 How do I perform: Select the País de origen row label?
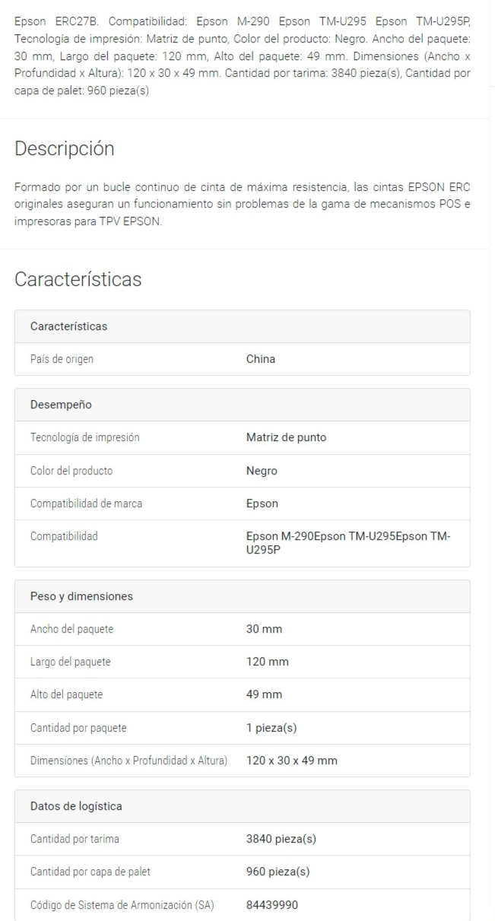(x=62, y=360)
